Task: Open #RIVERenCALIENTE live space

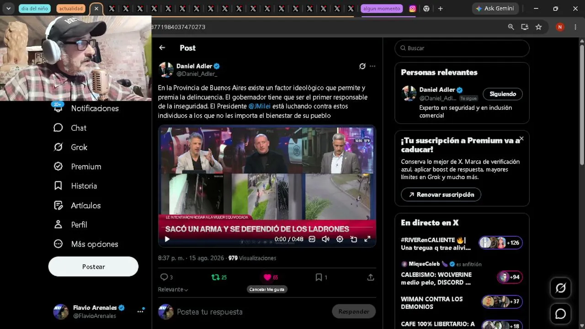Action: click(x=462, y=244)
